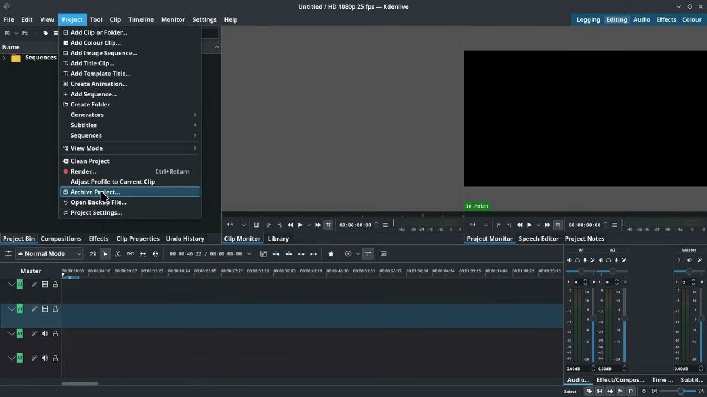Viewport: 707px width, 397px height.
Task: Open timeline timecode format dropdown arrow
Action: 249,254
